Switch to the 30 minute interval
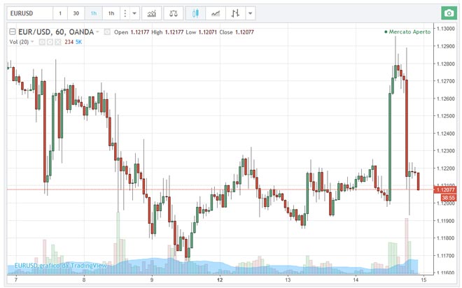The image size is (462, 288). 76,13
